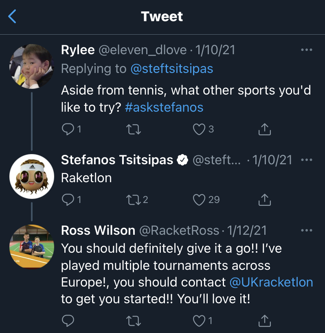Share Rylee's tweet
Viewport: 325px width, 333px height.
(265, 130)
